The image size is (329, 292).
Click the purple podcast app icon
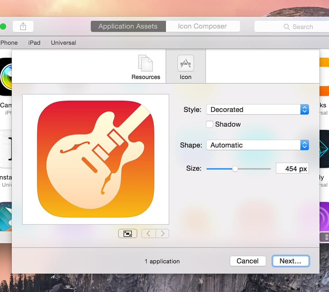(324, 217)
